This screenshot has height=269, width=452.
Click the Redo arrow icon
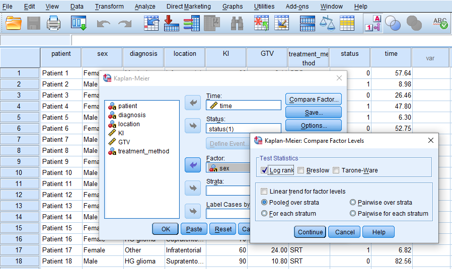[x=125, y=24]
